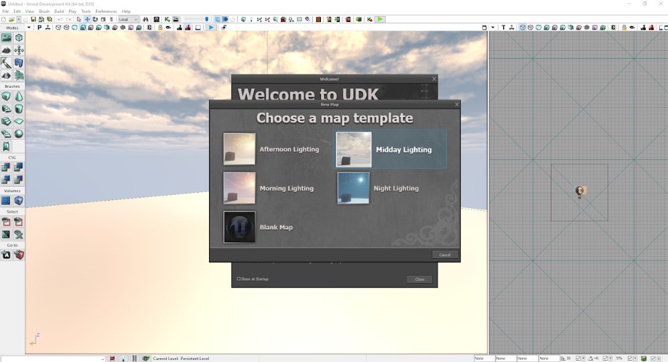
Task: Open the Play menu
Action: click(x=72, y=11)
